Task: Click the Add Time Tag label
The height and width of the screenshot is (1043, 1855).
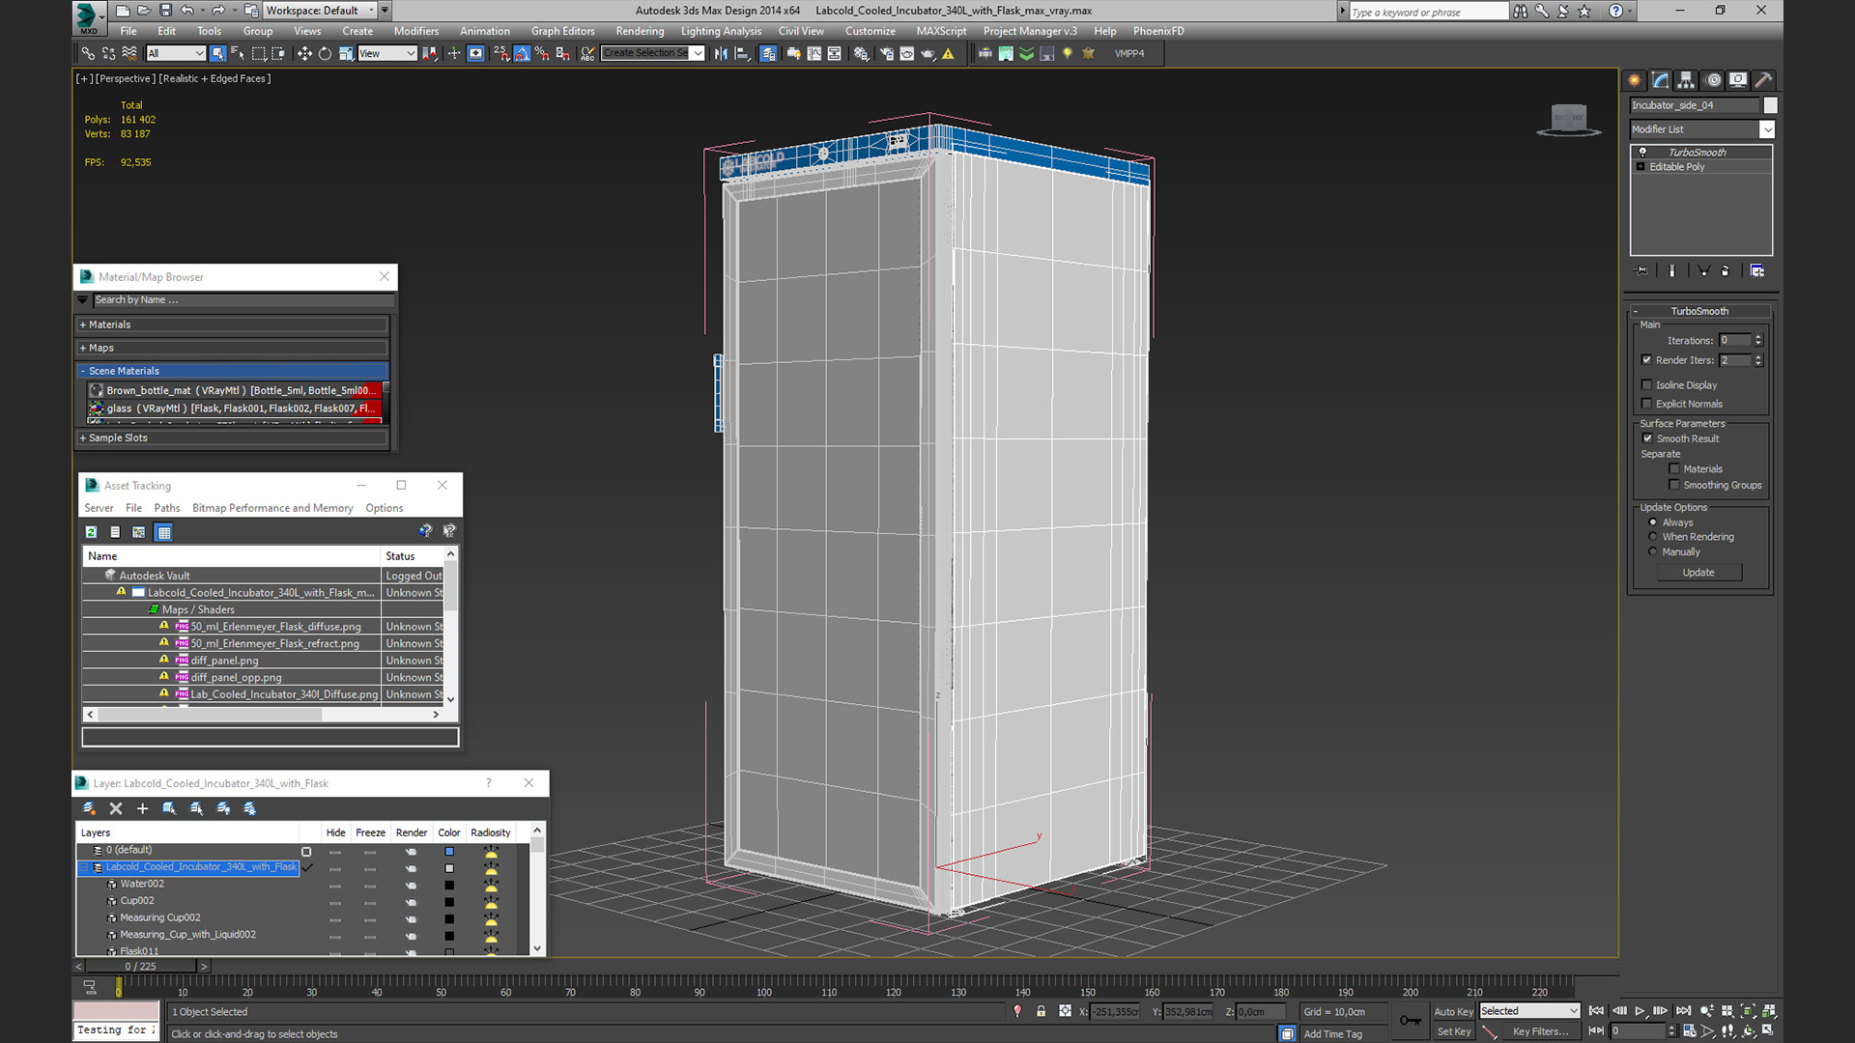Action: coord(1332,1034)
